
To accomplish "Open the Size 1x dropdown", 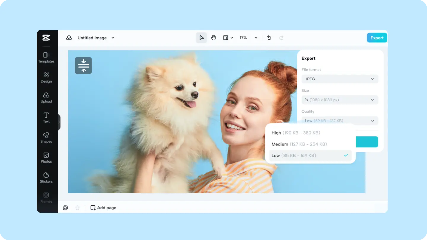I will point(340,100).
